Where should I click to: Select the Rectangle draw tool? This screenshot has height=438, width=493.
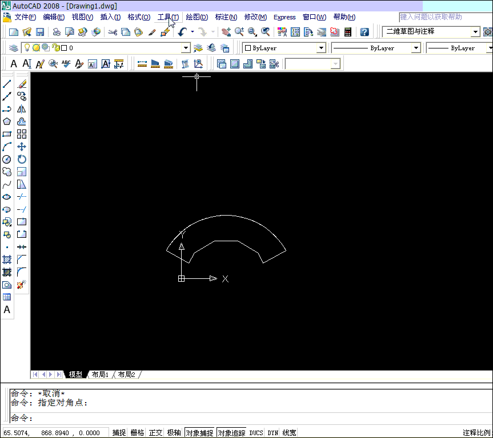pyautogui.click(x=7, y=134)
